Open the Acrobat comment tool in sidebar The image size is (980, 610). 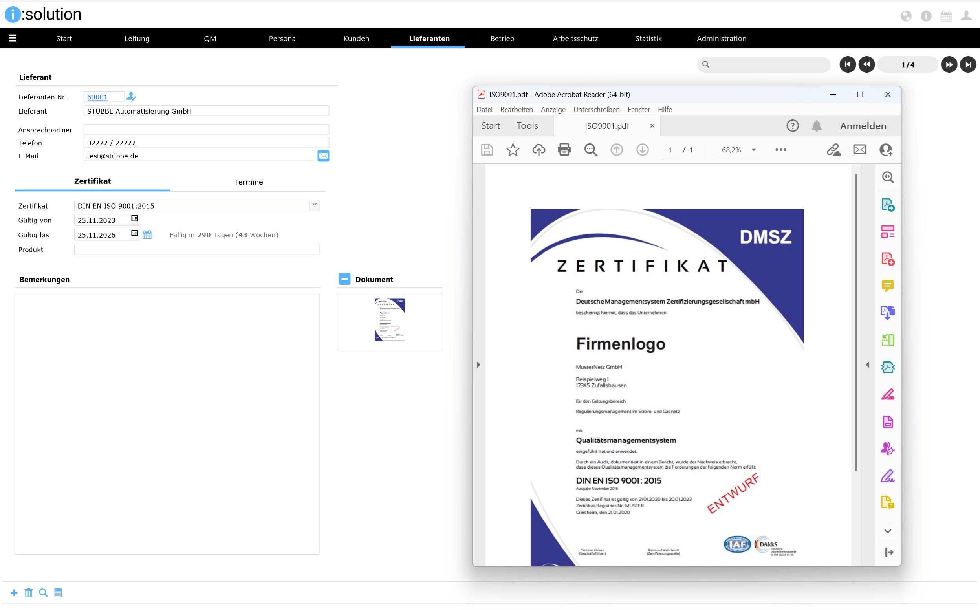pyautogui.click(x=887, y=286)
